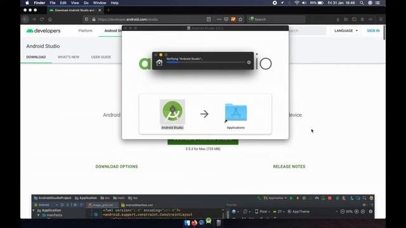Screen dimensions: 406x228
Task: Cancel the Verifying "Android Studio" progress
Action: coord(249,62)
